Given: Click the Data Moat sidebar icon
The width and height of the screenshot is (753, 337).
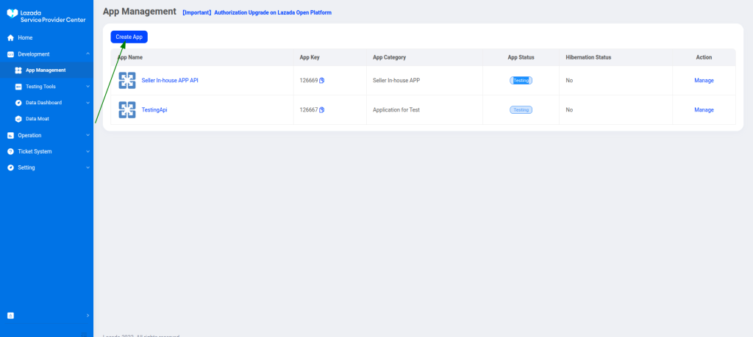Looking at the screenshot, I should (18, 119).
